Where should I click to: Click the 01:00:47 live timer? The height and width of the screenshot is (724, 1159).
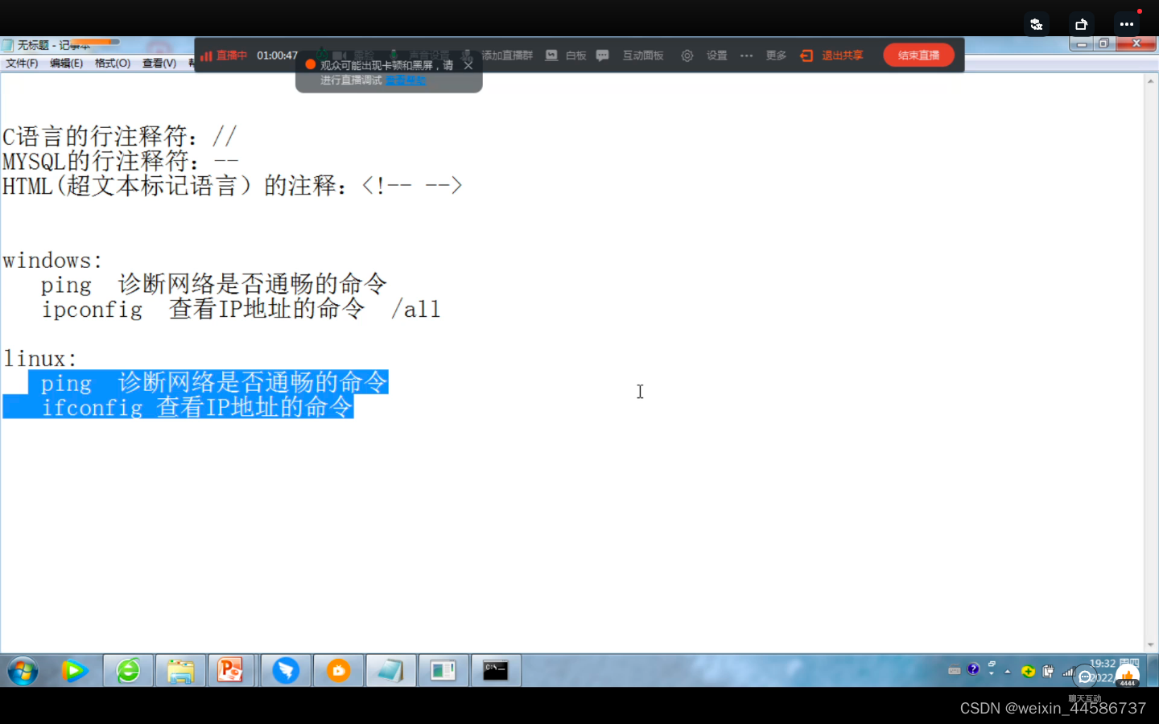[x=277, y=56]
